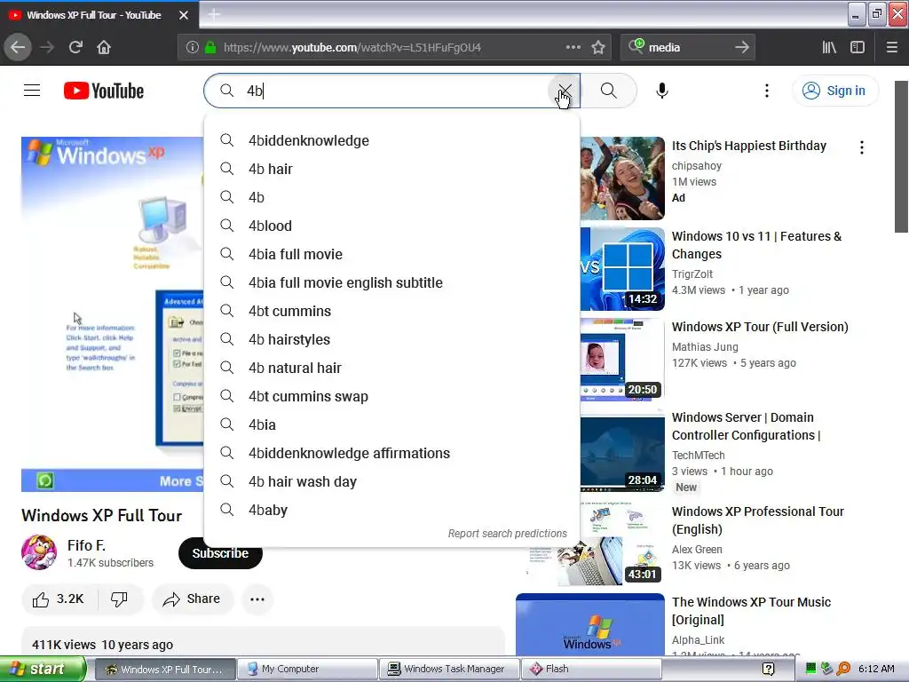Viewport: 909px width, 682px height.
Task: Click the Sign in button
Action: [834, 91]
